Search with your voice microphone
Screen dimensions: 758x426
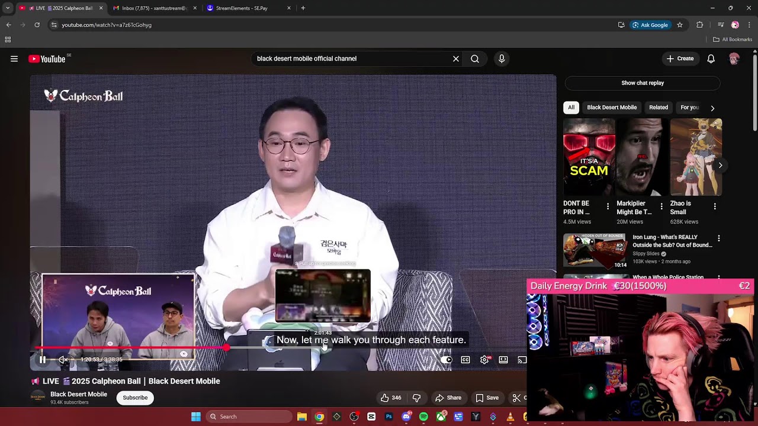(502, 59)
